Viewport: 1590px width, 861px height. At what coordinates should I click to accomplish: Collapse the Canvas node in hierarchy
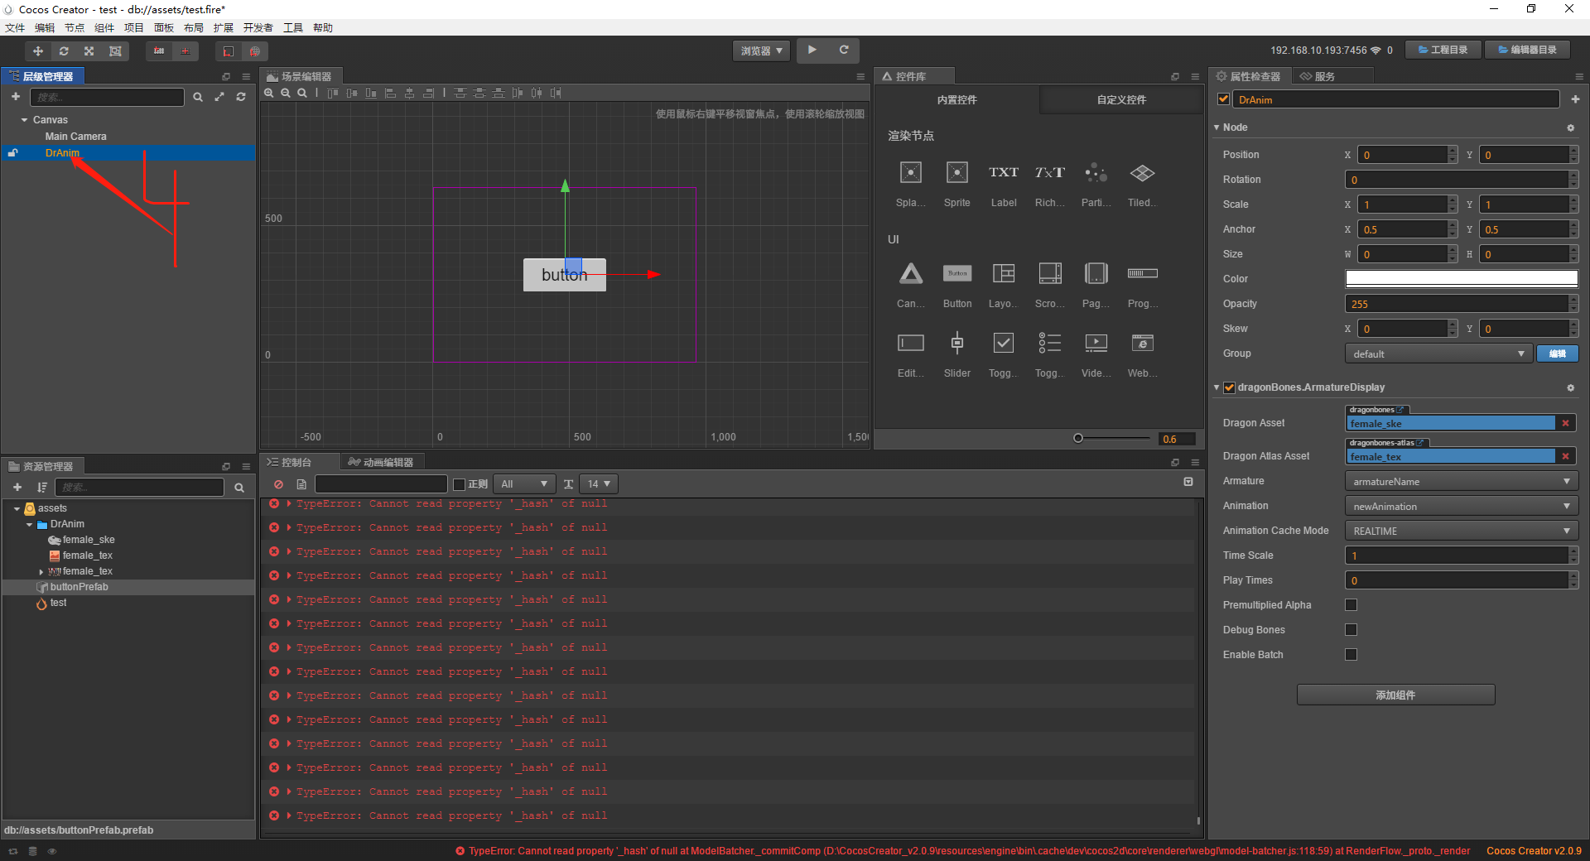click(x=25, y=120)
